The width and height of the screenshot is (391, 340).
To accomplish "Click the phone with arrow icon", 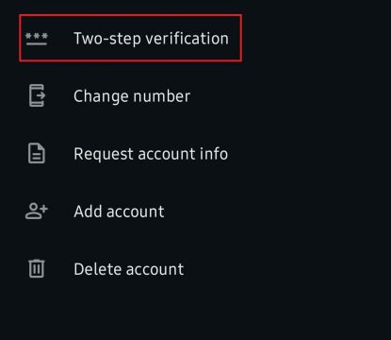I will pyautogui.click(x=37, y=95).
